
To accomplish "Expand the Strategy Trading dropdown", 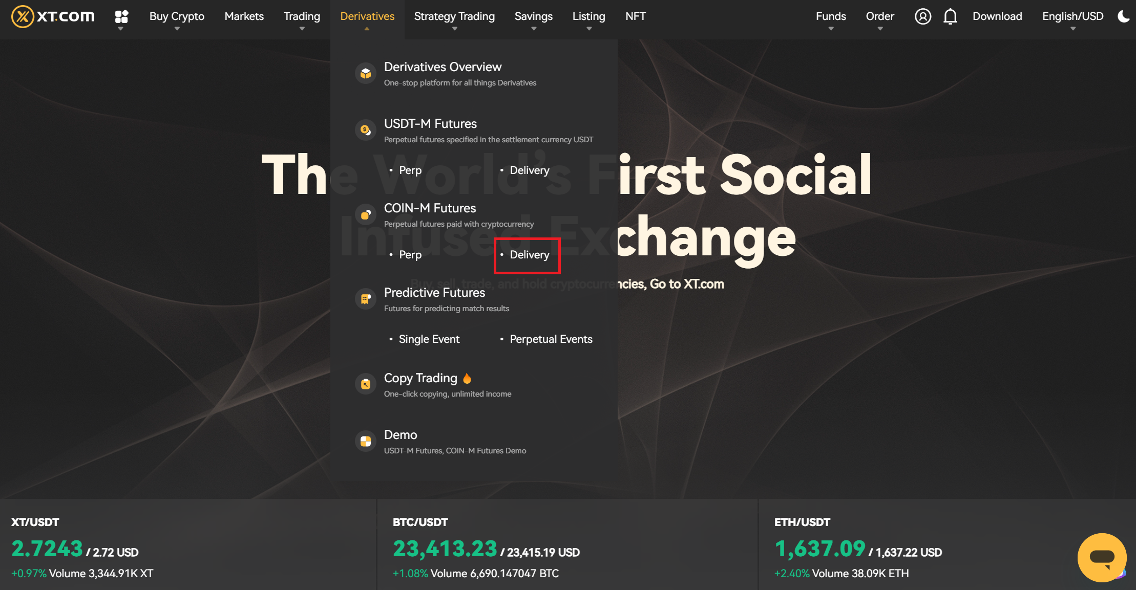I will pyautogui.click(x=454, y=17).
